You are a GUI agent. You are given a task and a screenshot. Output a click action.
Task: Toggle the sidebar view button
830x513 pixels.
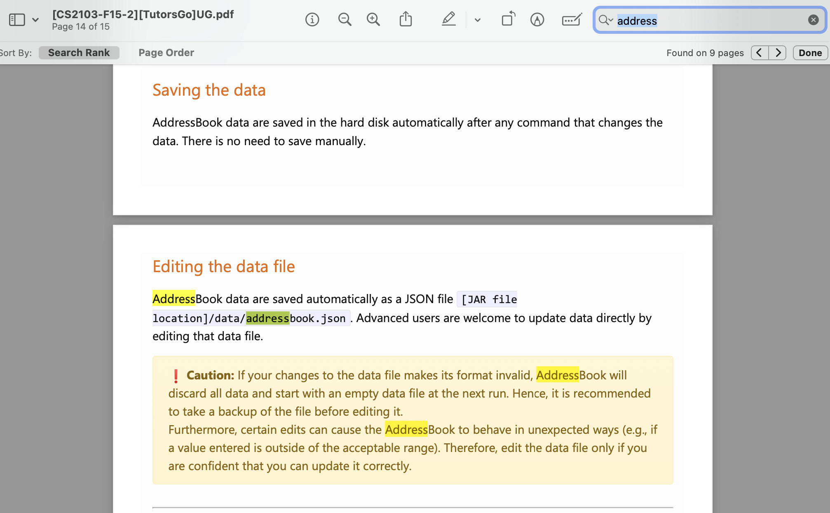(x=17, y=20)
